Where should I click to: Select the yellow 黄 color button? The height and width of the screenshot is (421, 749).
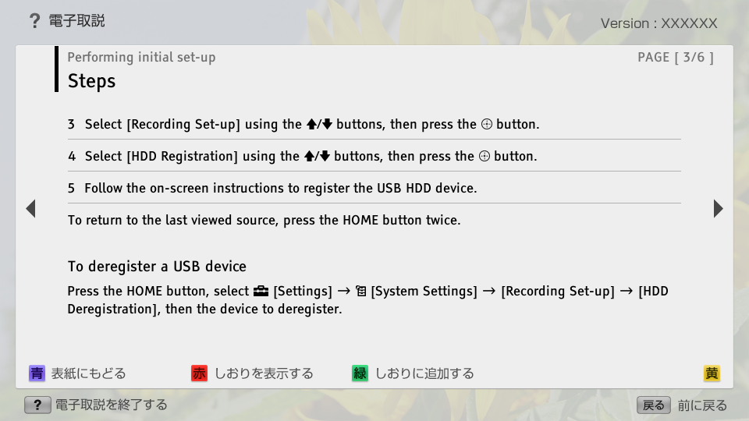point(712,373)
